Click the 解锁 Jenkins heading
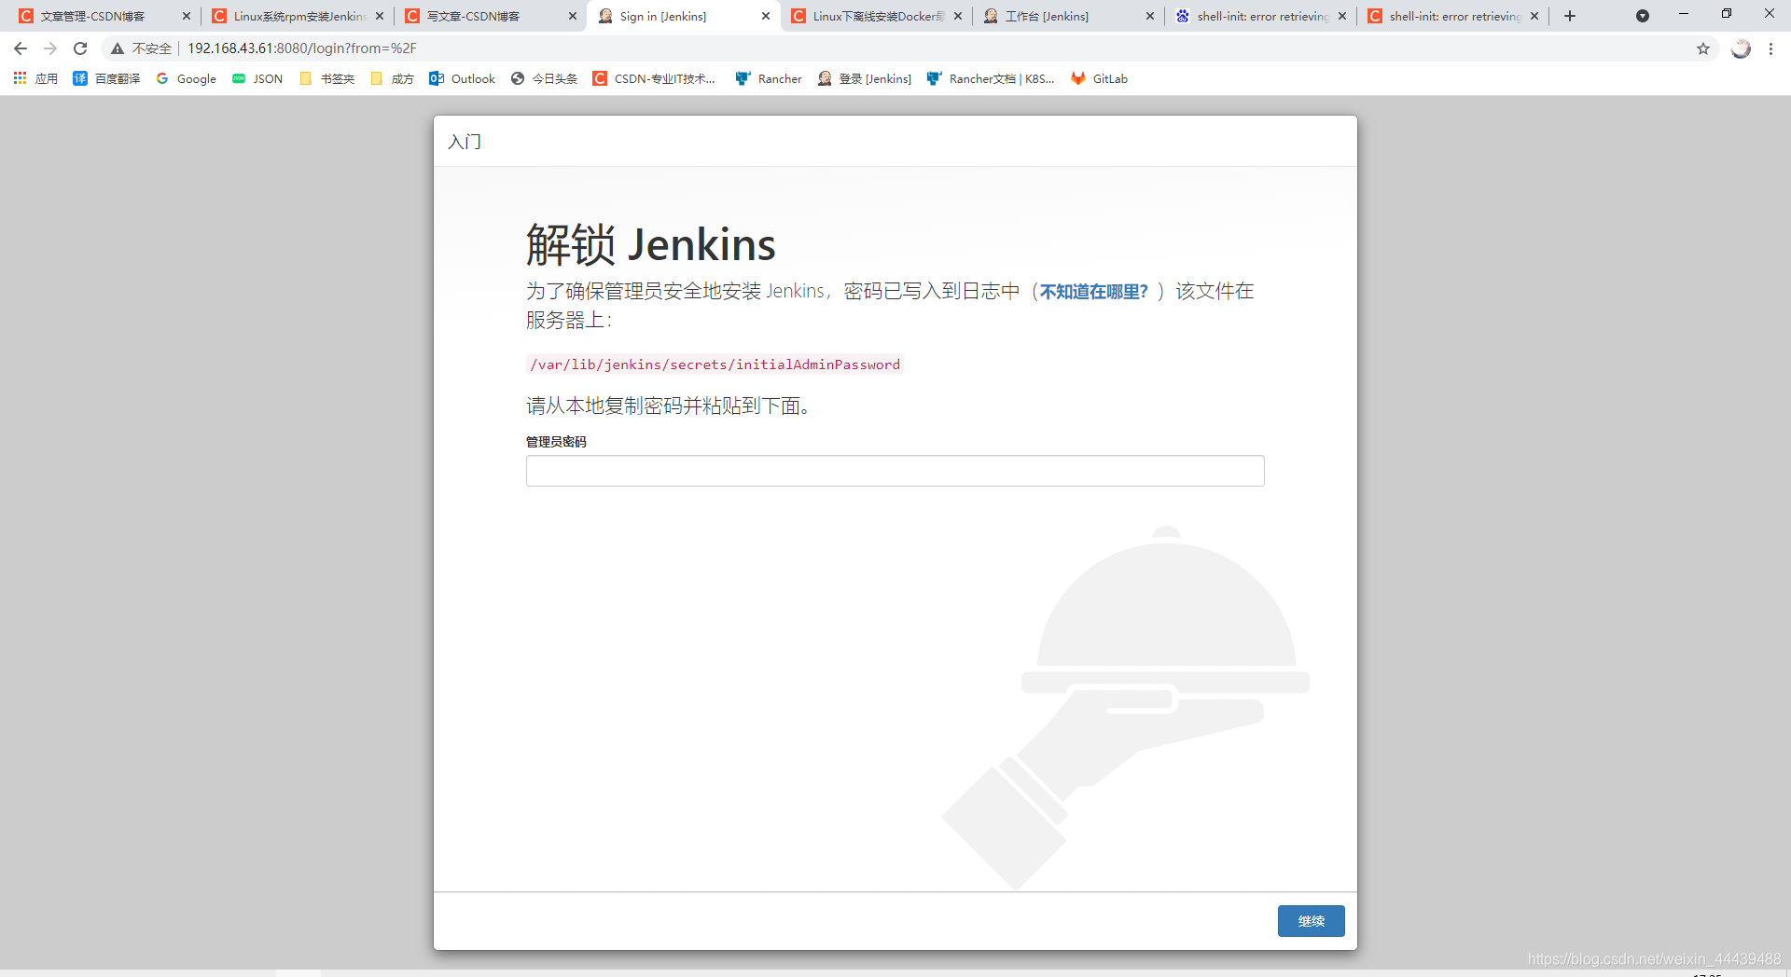Image resolution: width=1791 pixels, height=977 pixels. coord(650,245)
